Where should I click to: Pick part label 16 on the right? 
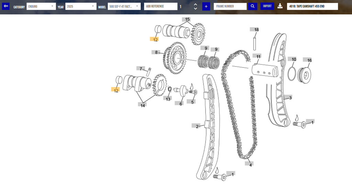309,61
